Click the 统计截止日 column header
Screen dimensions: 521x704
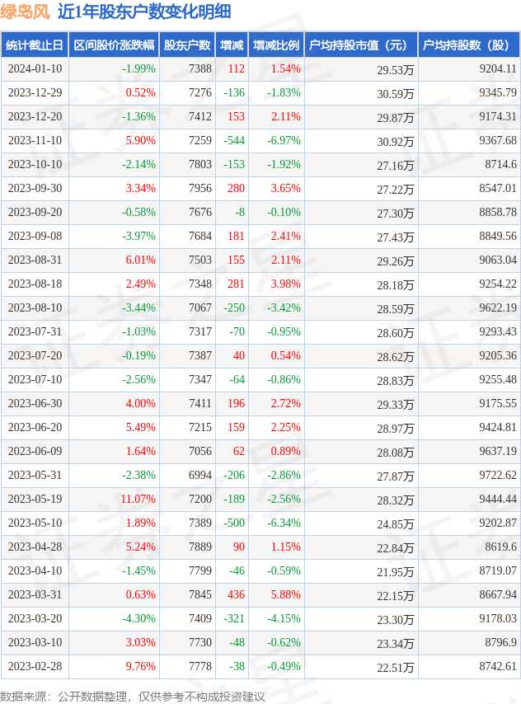coord(35,45)
